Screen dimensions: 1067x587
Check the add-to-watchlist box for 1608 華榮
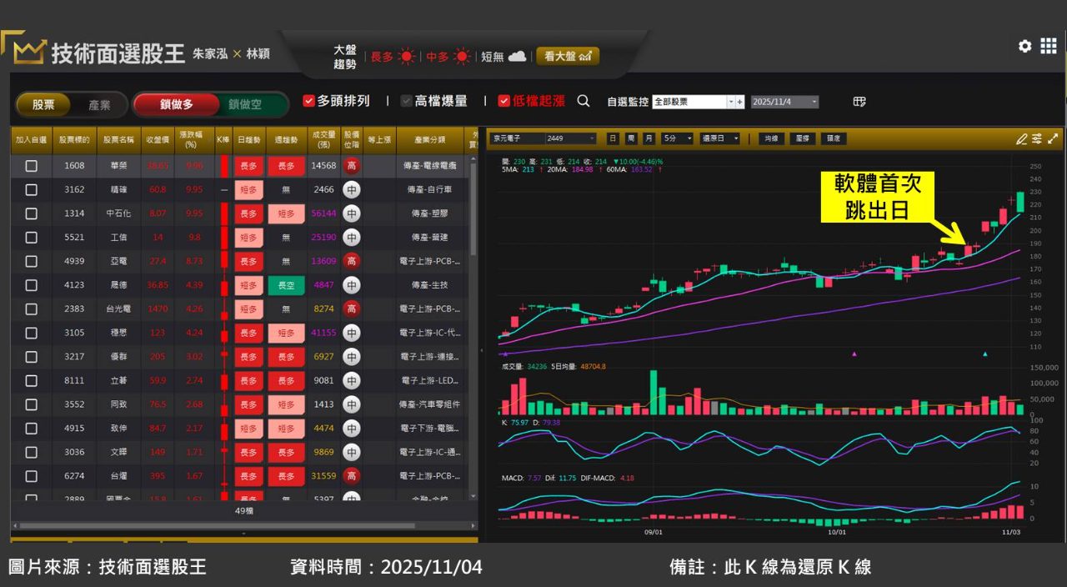pyautogui.click(x=31, y=166)
